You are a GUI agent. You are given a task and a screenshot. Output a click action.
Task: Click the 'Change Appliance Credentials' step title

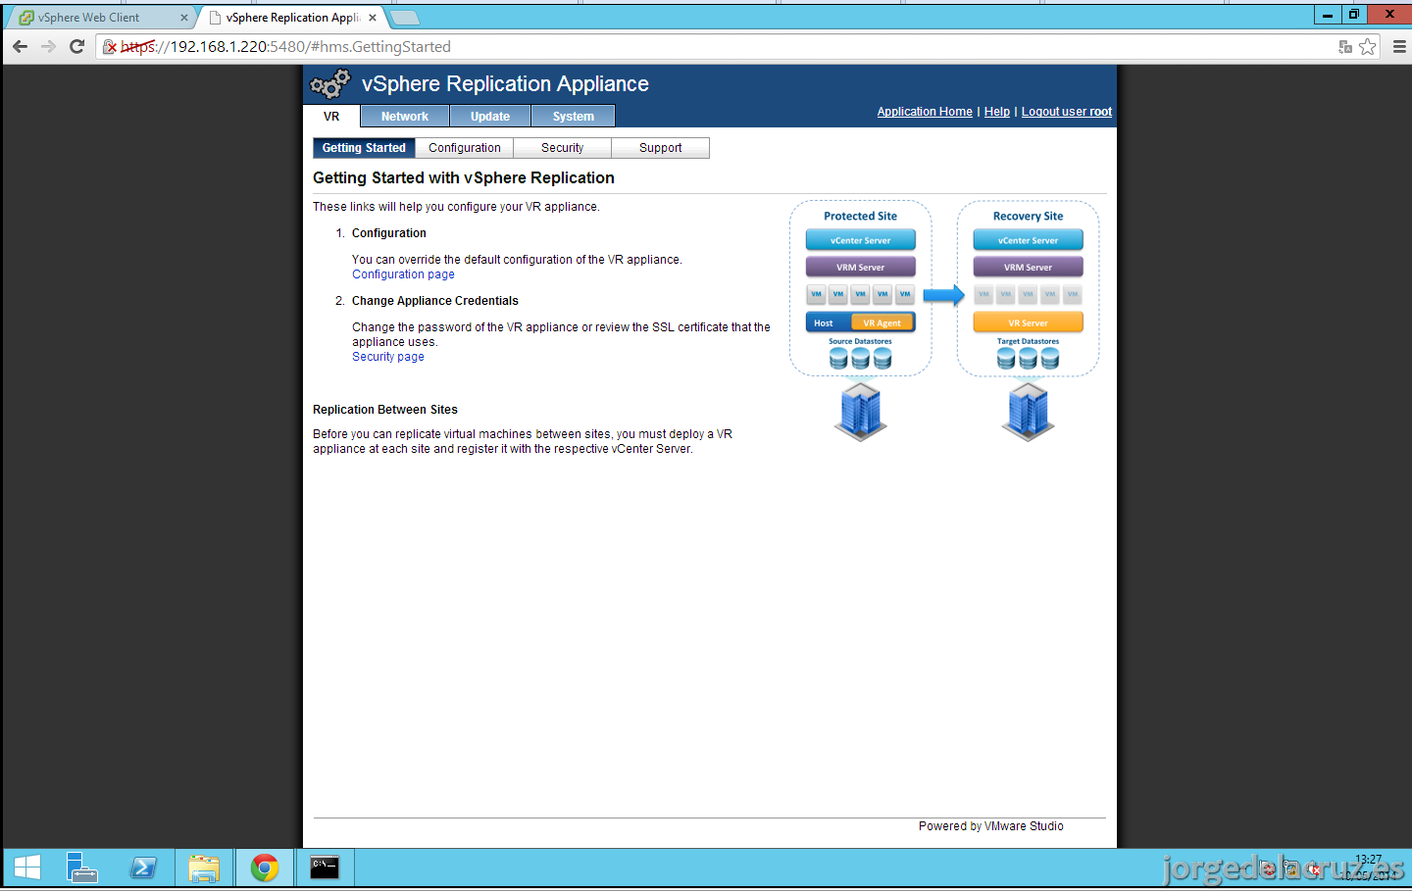(x=435, y=301)
